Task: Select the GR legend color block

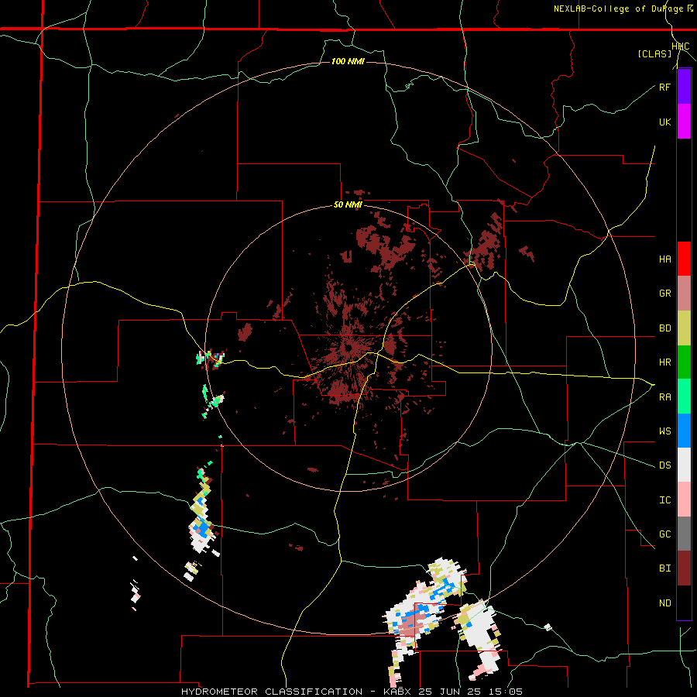Action: pyautogui.click(x=684, y=294)
